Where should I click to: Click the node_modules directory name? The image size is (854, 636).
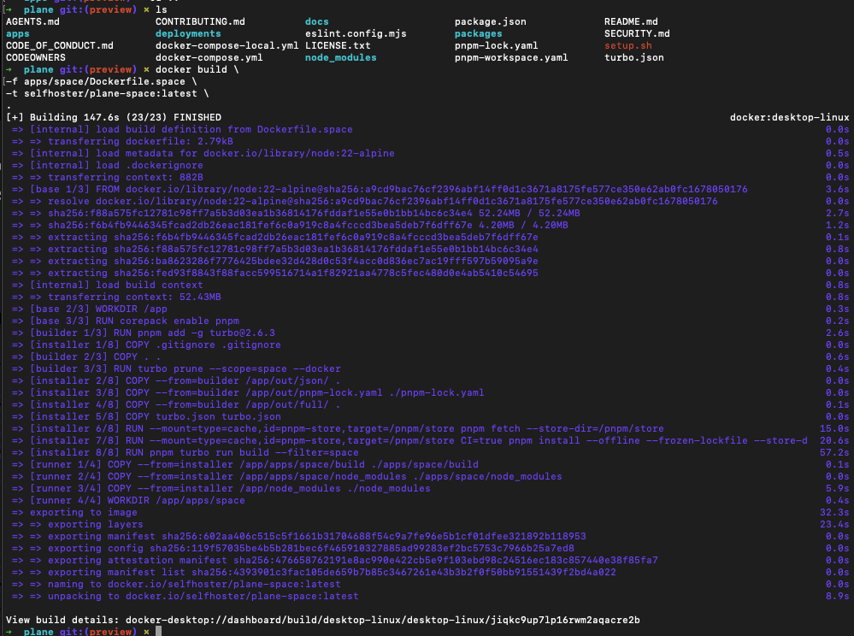(341, 58)
